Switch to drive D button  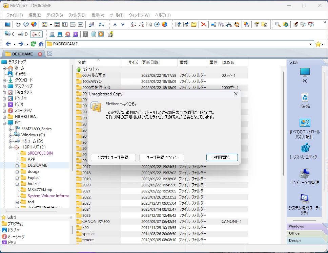tap(23, 34)
